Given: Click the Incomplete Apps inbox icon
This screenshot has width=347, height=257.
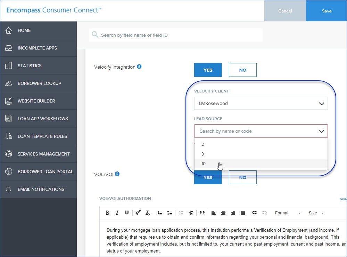Looking at the screenshot, I should pos(9,48).
